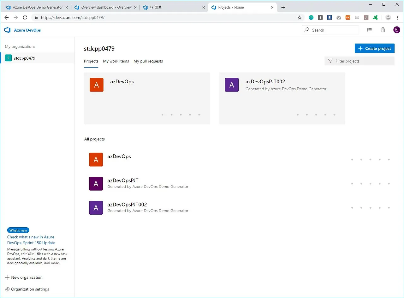Screen dimensions: 404x298
Task: Click the orange A icon on azDevOps card
Action: coord(97,85)
